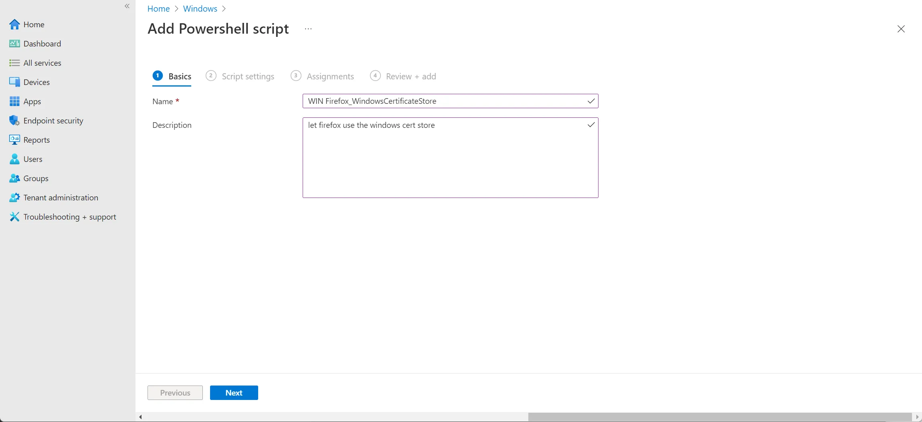Open the Reports icon
This screenshot has width=922, height=422.
[14, 140]
